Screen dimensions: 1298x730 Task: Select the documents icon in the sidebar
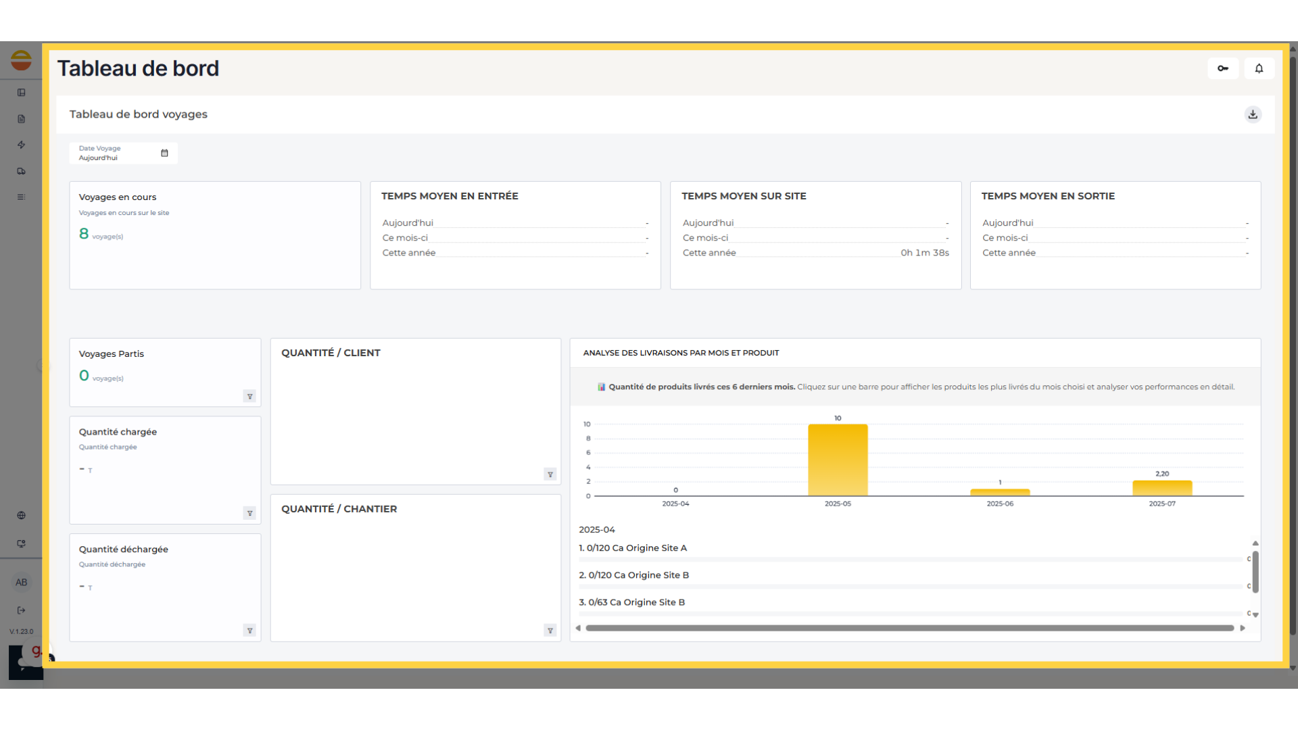[x=21, y=119]
